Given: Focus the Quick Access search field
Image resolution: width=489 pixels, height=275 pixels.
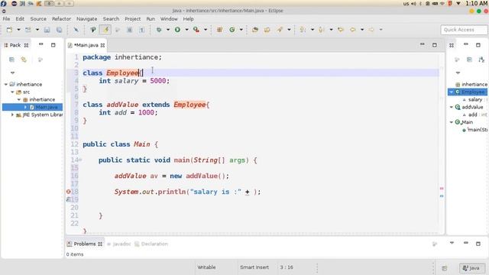Looking at the screenshot, I should pyautogui.click(x=464, y=30).
